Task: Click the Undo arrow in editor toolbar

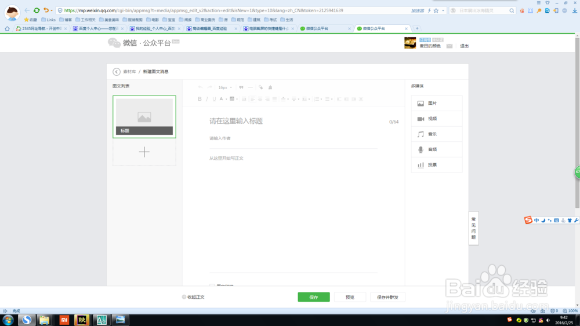Action: 201,87
